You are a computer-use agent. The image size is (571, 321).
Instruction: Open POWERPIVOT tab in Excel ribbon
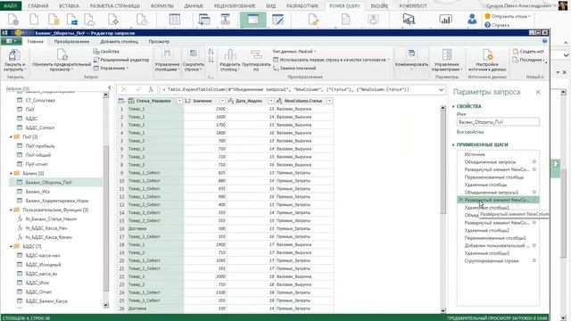[x=413, y=6]
